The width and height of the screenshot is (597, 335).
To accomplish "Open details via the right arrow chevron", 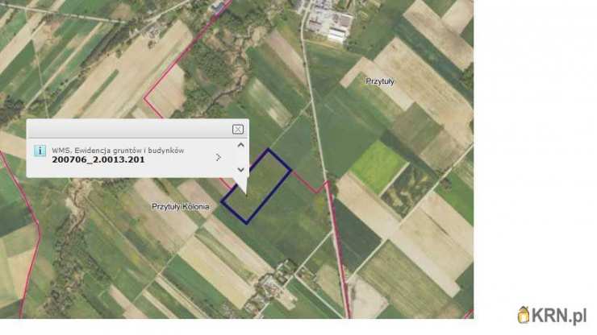I will 218,157.
